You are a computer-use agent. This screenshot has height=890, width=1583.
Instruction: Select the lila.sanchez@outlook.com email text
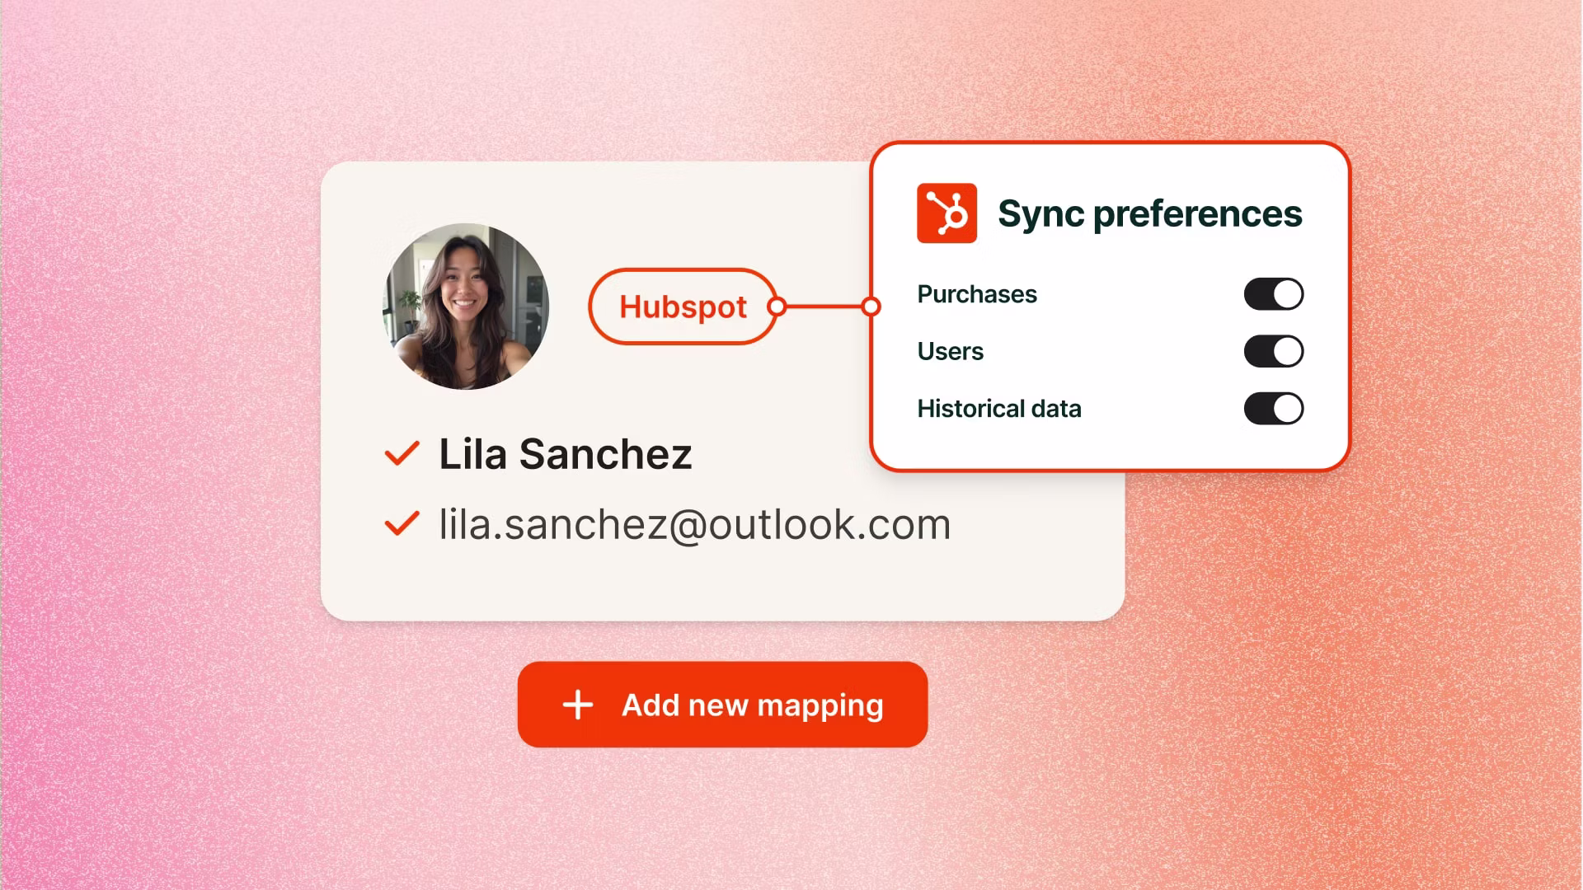pyautogui.click(x=694, y=524)
